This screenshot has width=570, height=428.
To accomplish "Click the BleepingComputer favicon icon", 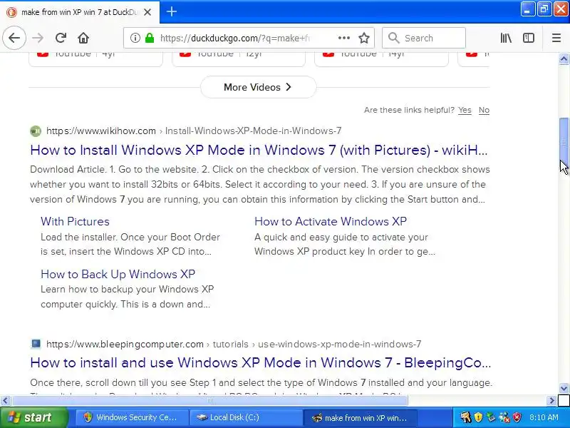I will tap(36, 344).
